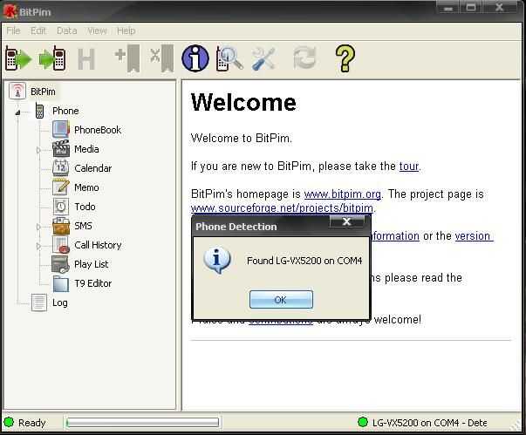Open Todo in the sidebar tree
The height and width of the screenshot is (435, 526).
click(85, 207)
